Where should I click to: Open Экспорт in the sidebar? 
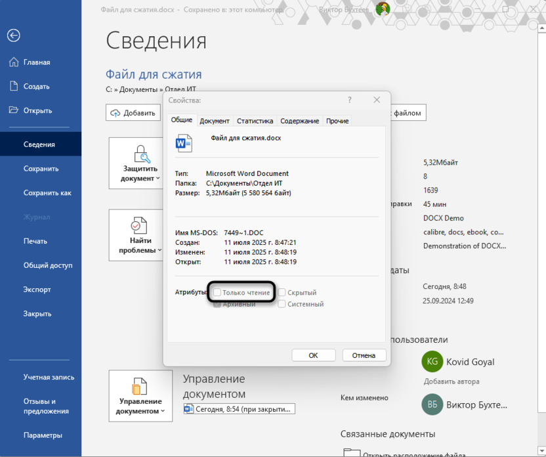[41, 290]
